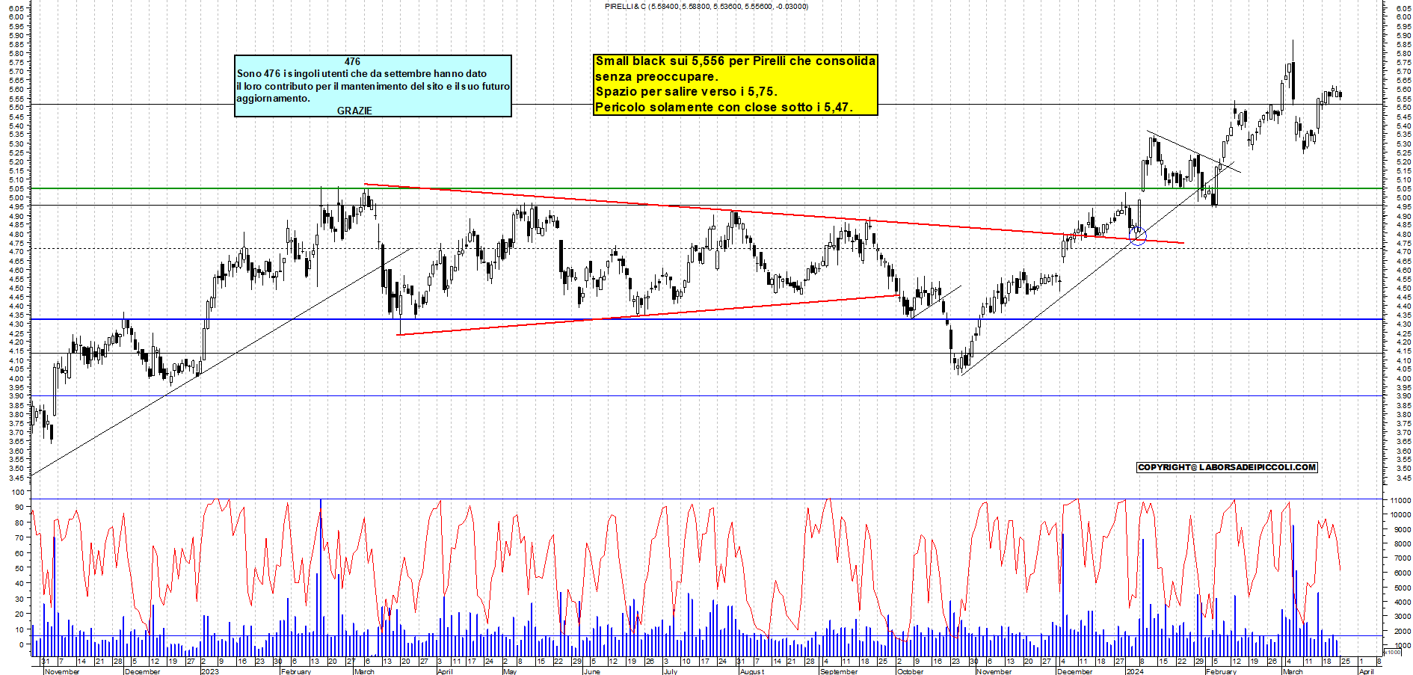
Task: Click the '2023' year label on the date axis
Action: pos(210,671)
